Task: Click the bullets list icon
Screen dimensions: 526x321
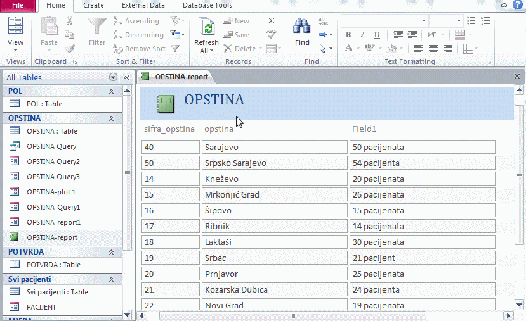Action: point(471,21)
